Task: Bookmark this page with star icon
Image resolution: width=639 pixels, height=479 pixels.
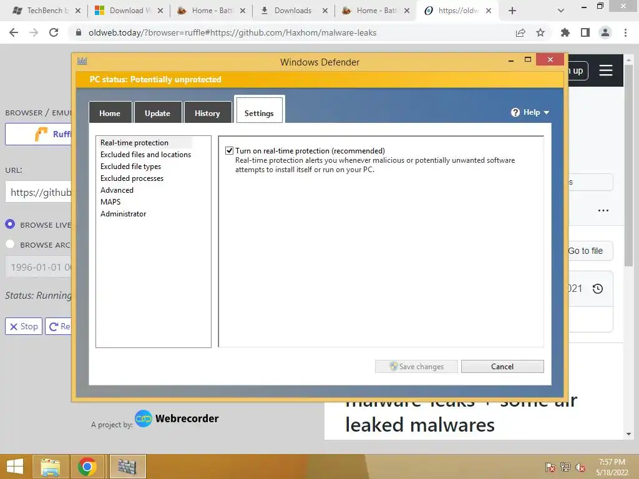Action: tap(540, 32)
